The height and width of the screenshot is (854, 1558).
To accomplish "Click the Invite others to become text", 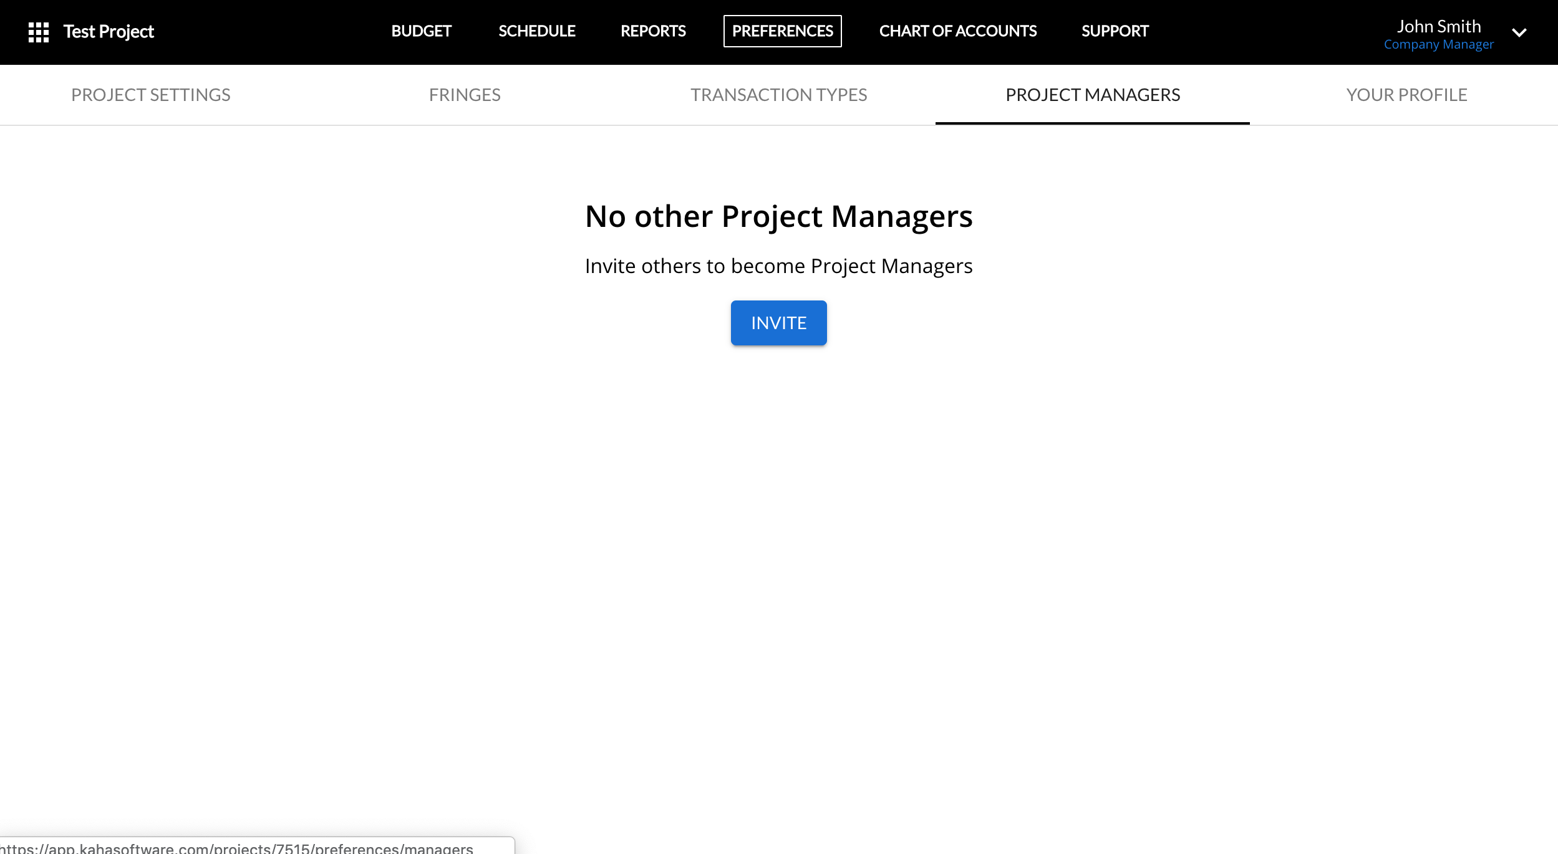I will [778, 266].
